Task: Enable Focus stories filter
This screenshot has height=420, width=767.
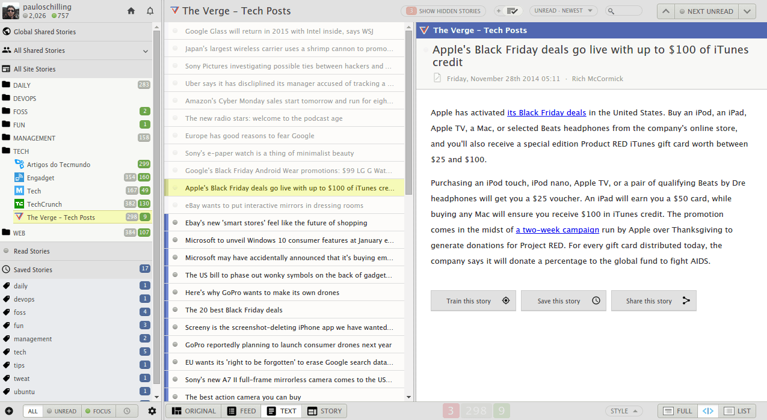Action: pos(98,411)
